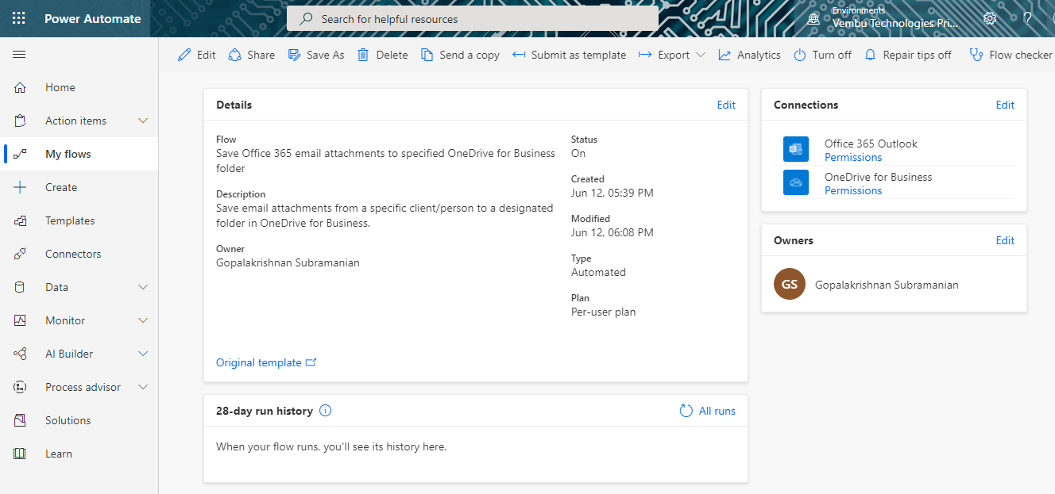Expand the Action items chevron

(143, 121)
